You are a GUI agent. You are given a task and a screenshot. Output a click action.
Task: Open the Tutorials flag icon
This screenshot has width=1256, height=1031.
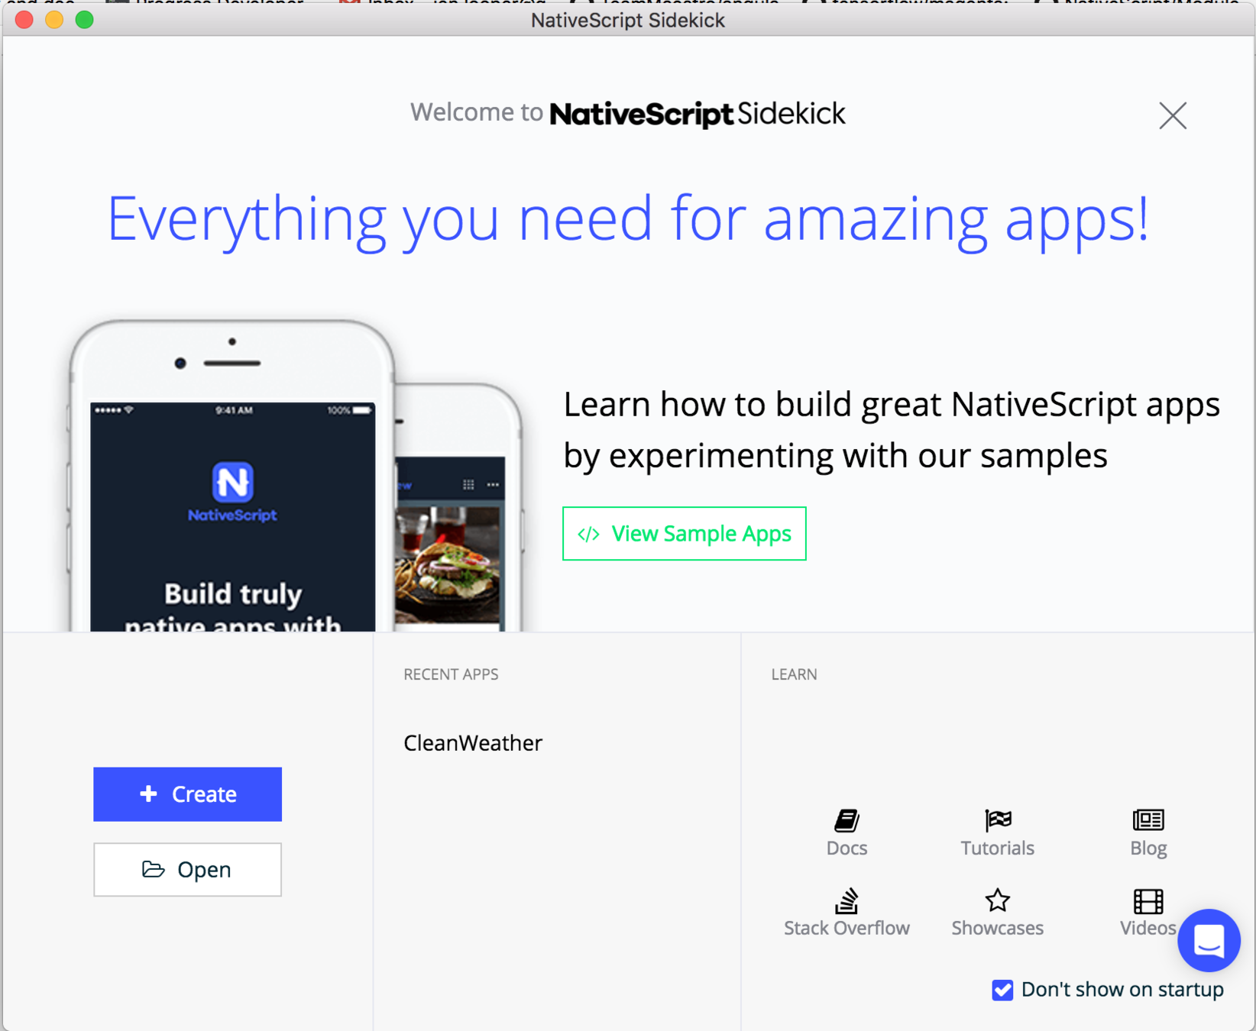[997, 820]
